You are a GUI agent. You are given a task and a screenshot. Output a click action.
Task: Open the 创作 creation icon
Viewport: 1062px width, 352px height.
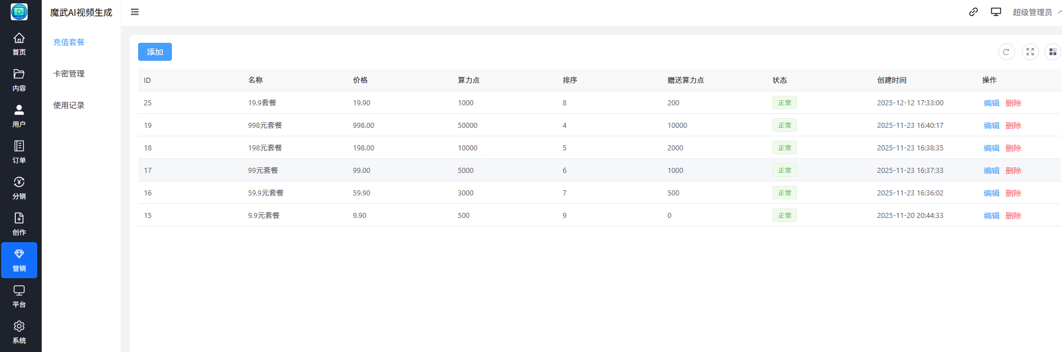point(19,219)
